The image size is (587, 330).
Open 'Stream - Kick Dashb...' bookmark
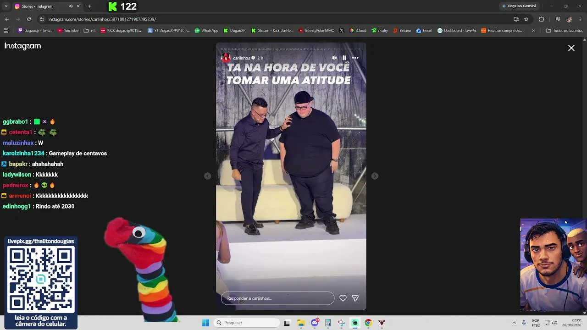272,31
